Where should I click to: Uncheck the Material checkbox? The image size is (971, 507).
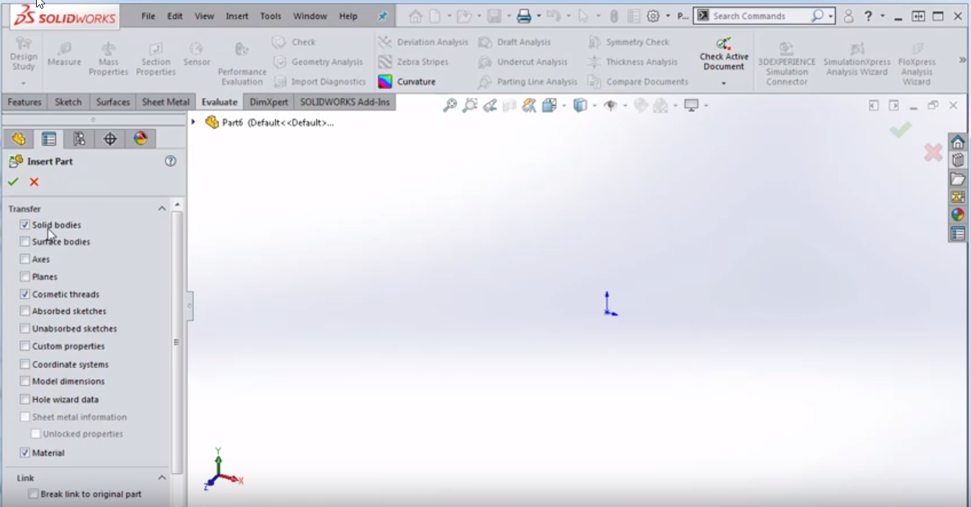click(25, 453)
